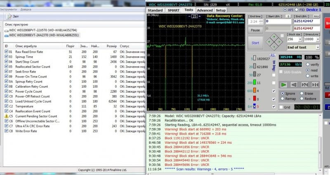The width and height of the screenshot is (330, 175).
Task: Click the skip-to-end scan navigation icon
Action: [x=315, y=84]
